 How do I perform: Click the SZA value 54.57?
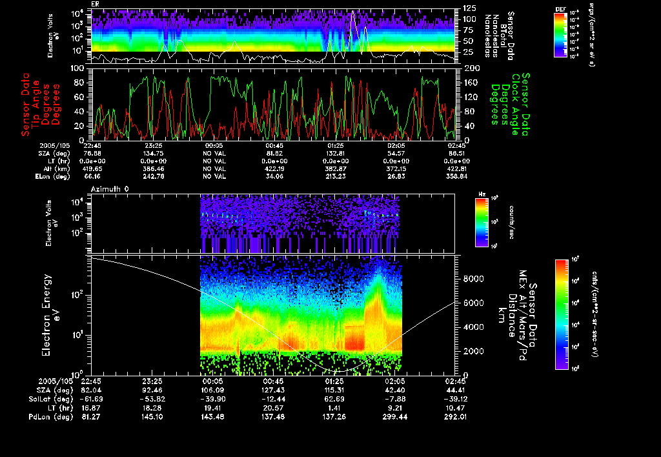click(396, 154)
